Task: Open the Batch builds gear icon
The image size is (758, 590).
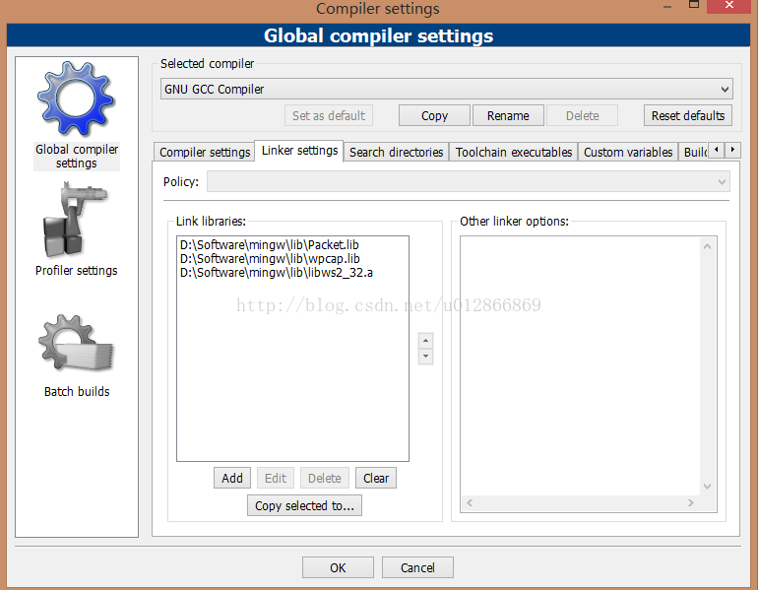Action: point(76,345)
